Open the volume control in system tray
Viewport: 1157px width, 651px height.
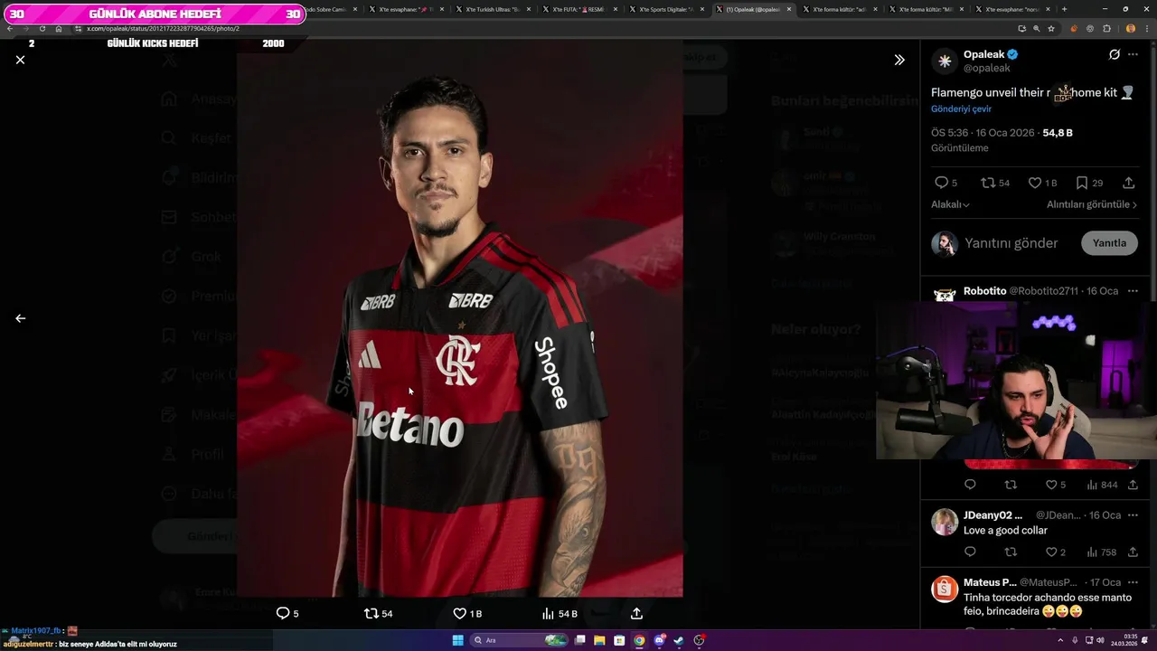point(1101,640)
